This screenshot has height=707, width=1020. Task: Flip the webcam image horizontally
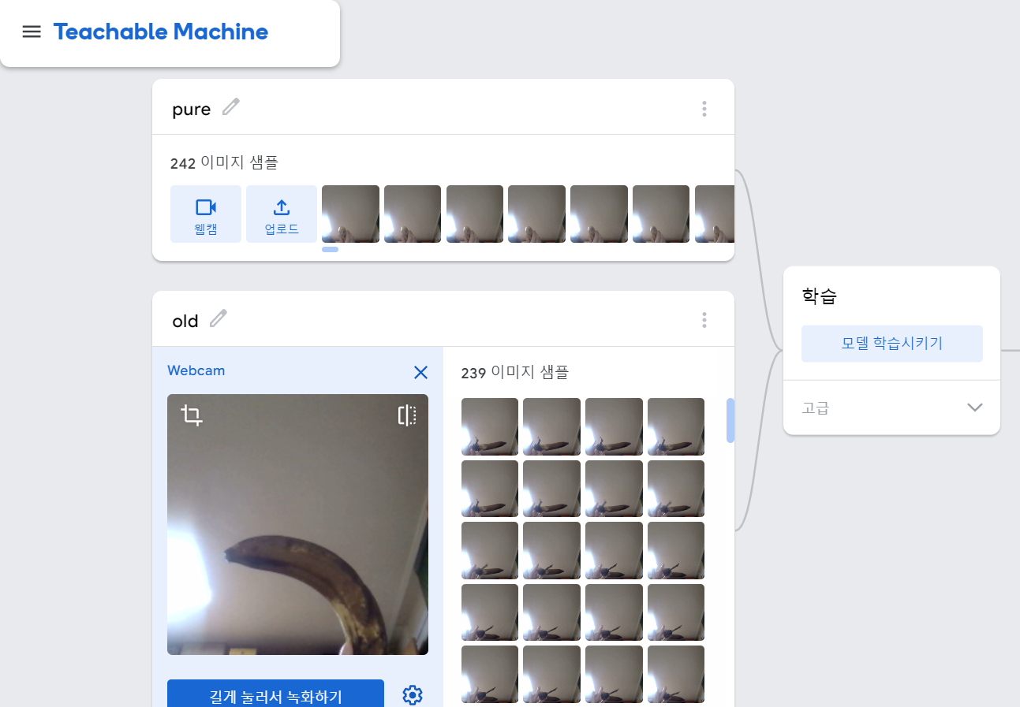coord(406,415)
